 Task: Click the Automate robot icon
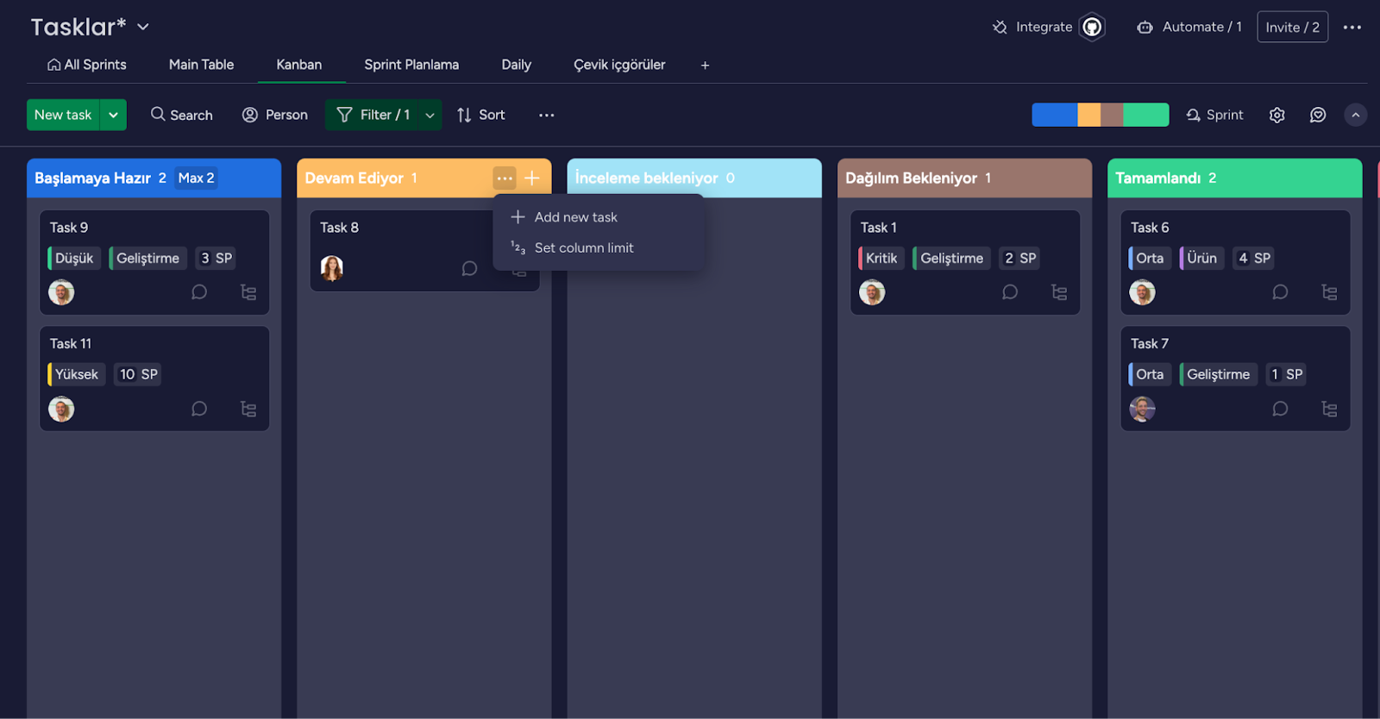pos(1145,28)
